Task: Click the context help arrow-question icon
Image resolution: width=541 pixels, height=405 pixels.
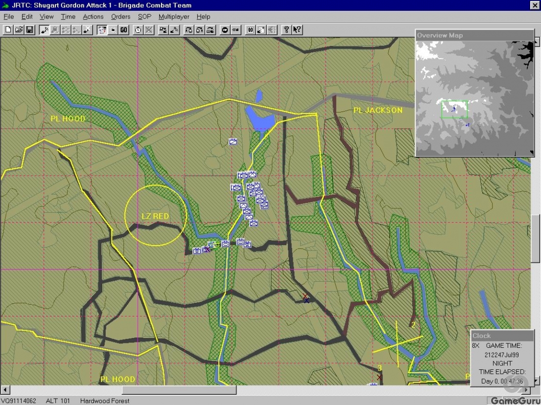Action: pyautogui.click(x=297, y=30)
